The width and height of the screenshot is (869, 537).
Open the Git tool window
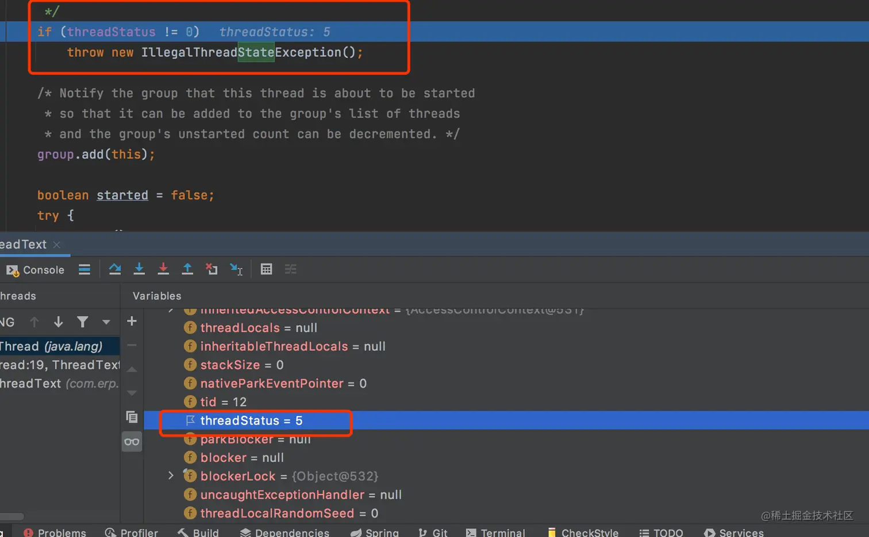pos(433,532)
